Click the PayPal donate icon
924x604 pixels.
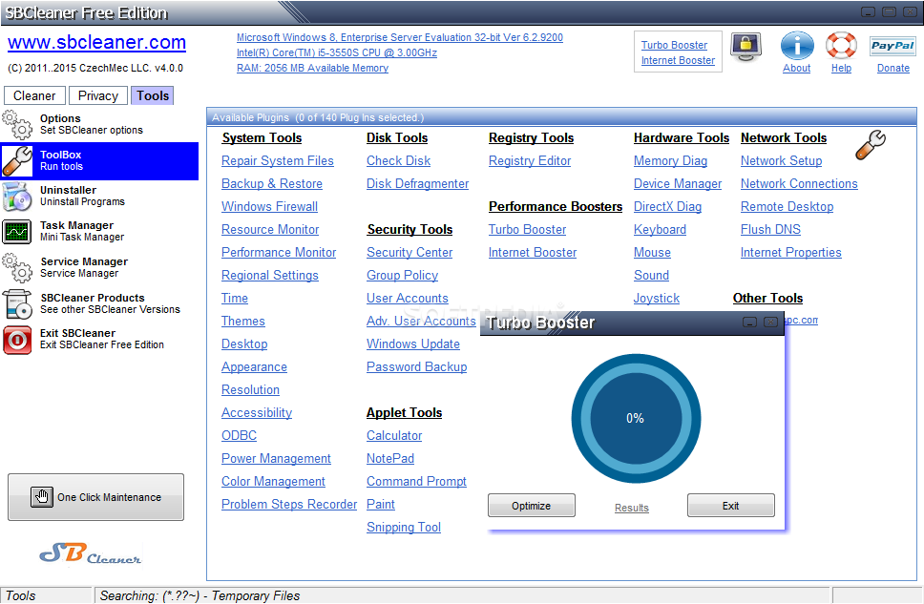point(892,46)
